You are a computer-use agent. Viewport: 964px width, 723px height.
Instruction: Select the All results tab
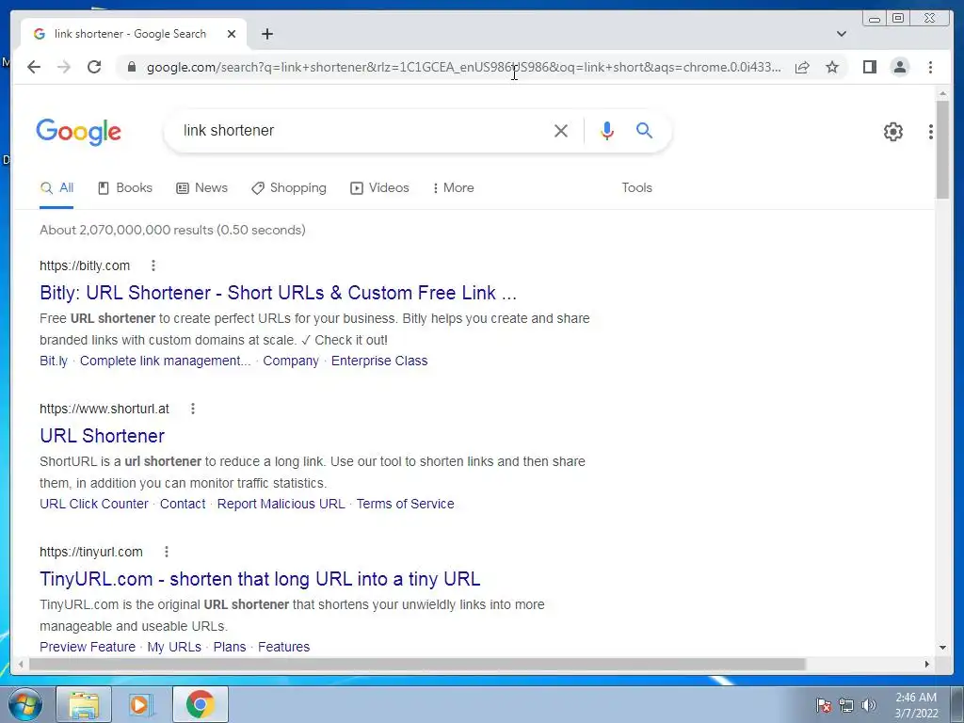(x=56, y=188)
